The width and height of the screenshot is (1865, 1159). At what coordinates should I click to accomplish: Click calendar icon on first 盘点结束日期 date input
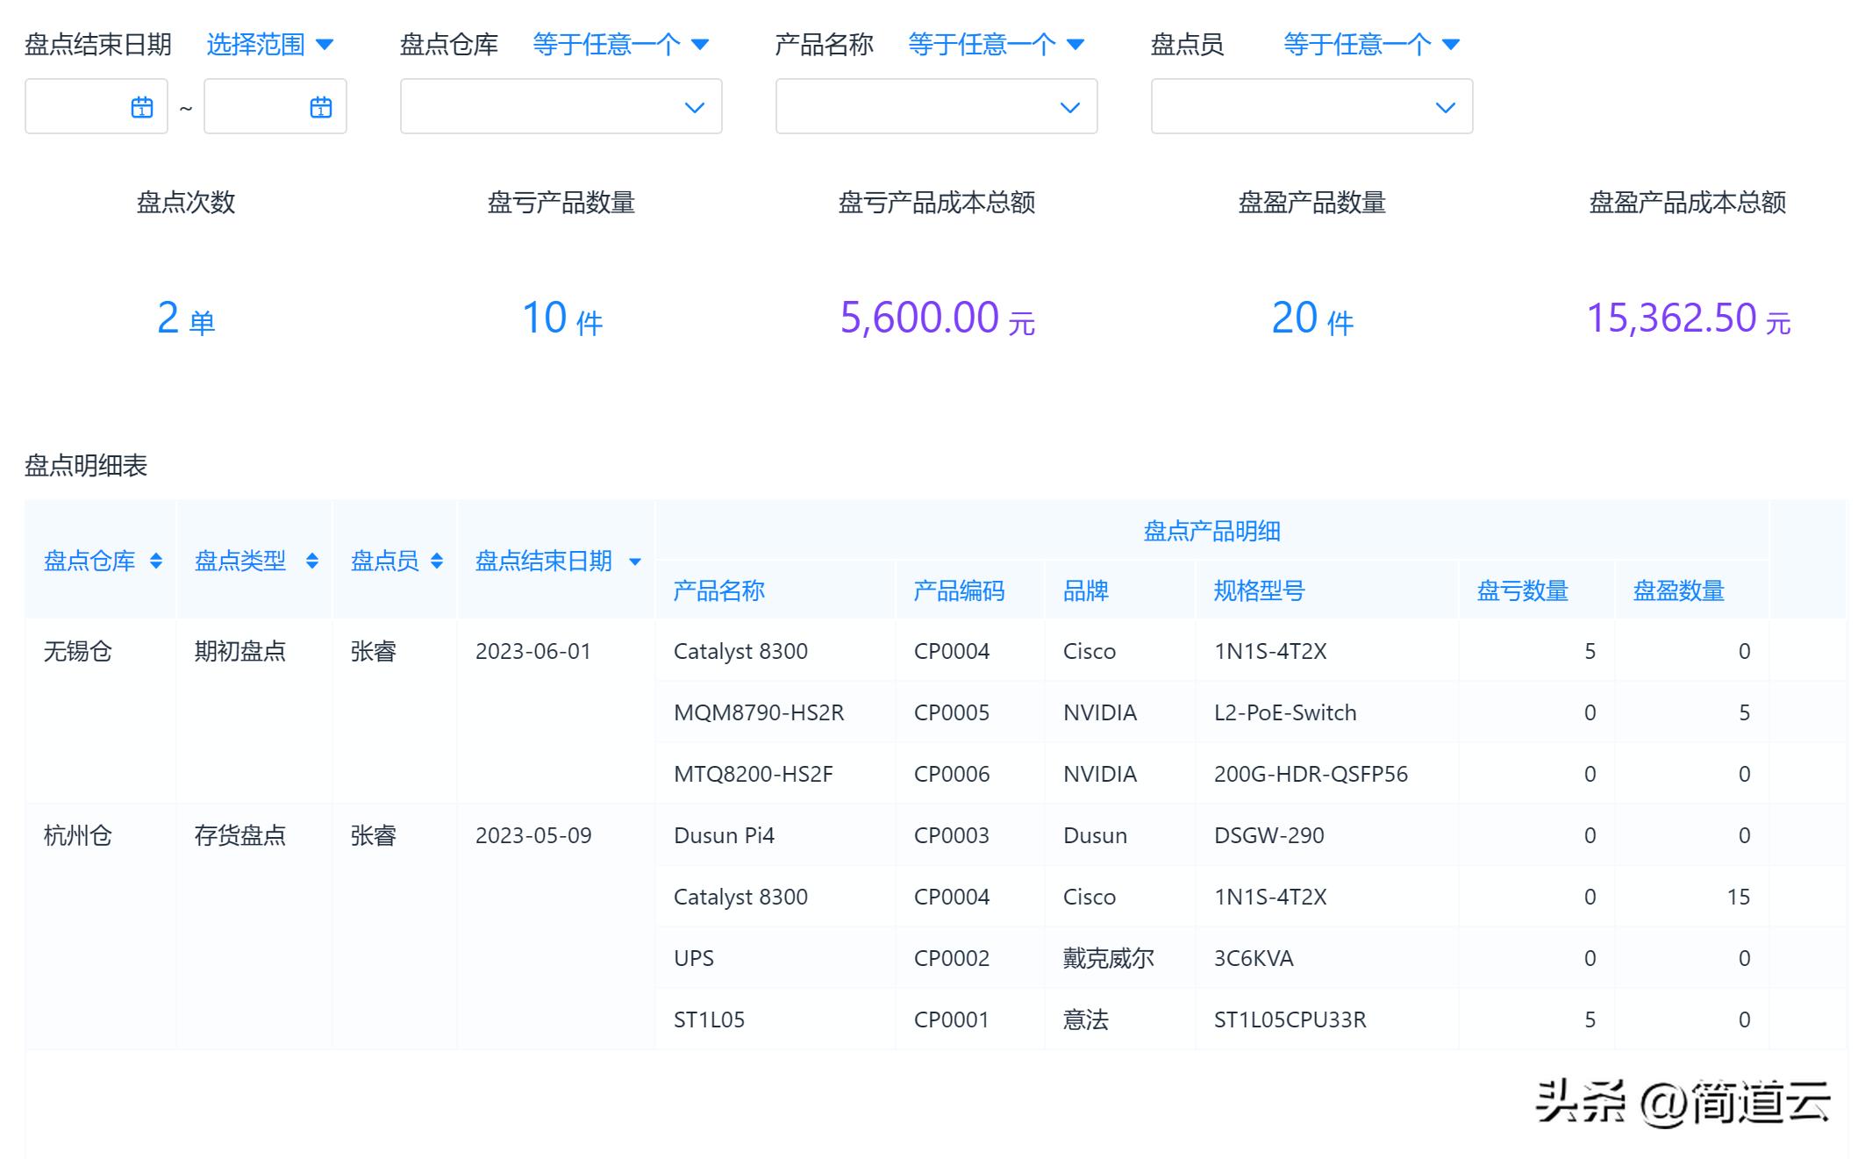143,106
